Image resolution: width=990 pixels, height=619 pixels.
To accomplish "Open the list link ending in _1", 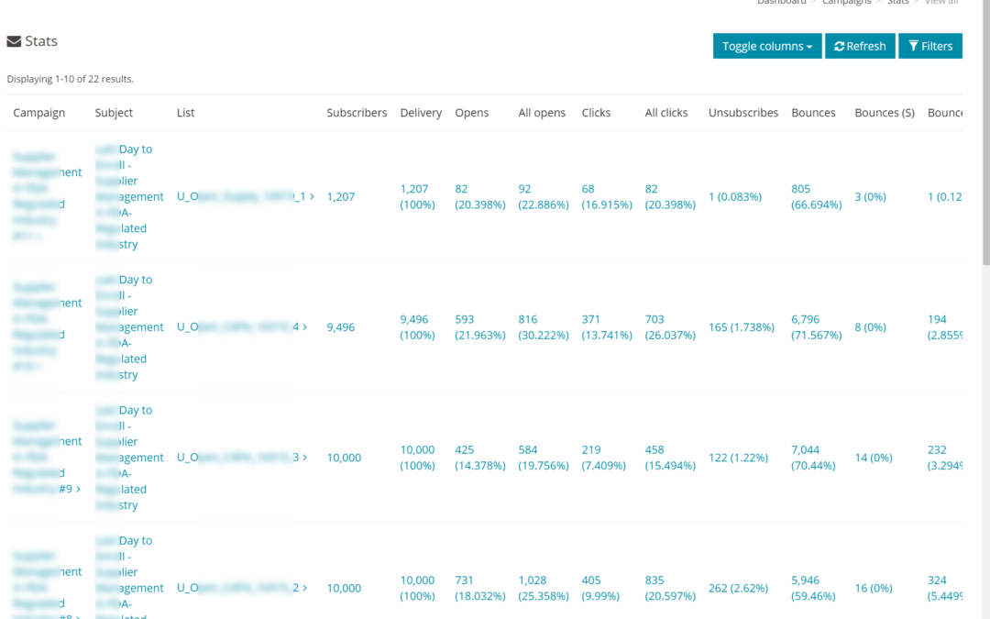I will coord(246,196).
